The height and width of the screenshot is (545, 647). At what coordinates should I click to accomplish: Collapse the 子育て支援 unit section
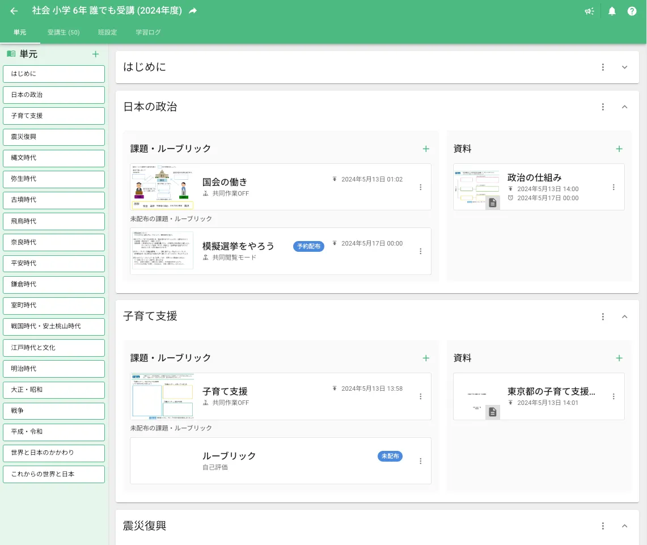point(625,316)
